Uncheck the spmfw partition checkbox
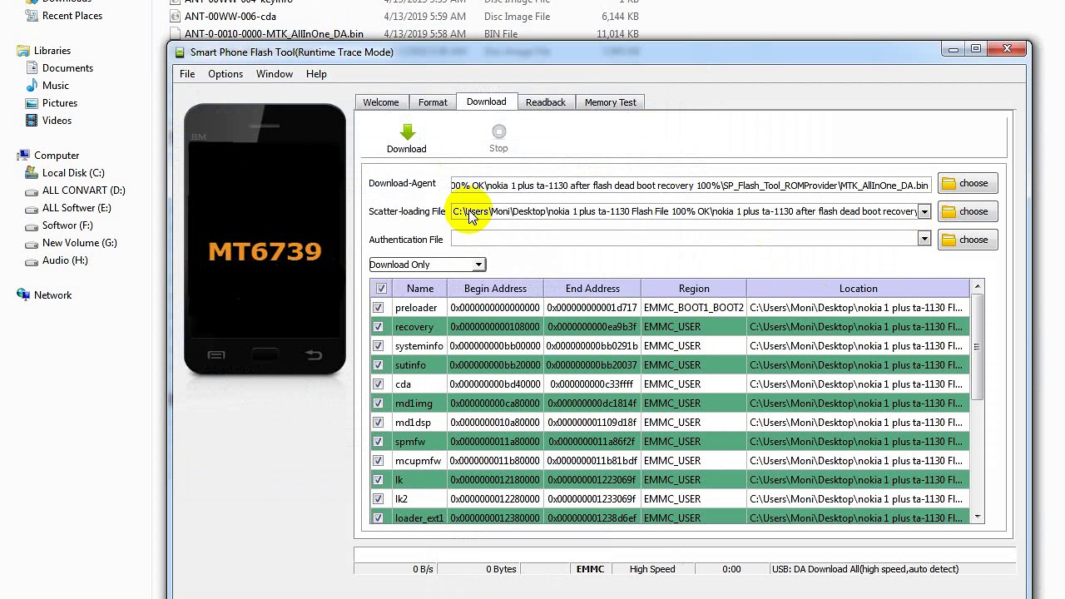1065x599 pixels. (378, 442)
